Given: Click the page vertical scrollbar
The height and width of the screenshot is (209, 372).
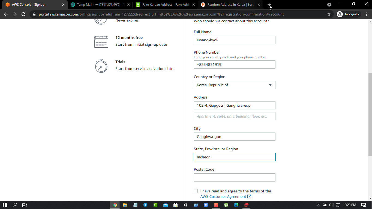Looking at the screenshot, I should coord(370,114).
